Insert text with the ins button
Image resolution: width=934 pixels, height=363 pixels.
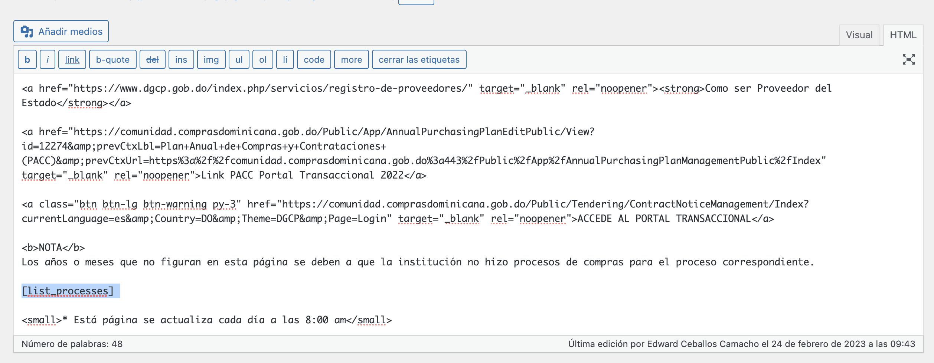pyautogui.click(x=181, y=59)
